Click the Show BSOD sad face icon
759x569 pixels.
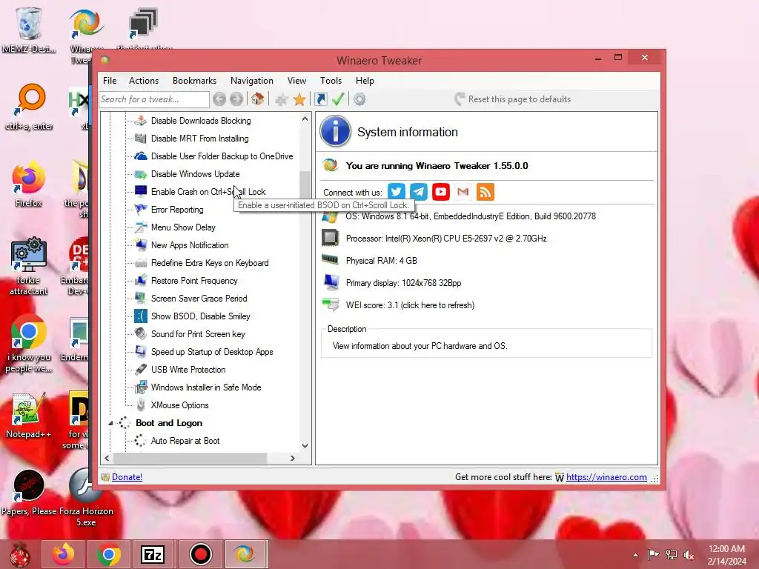click(140, 316)
